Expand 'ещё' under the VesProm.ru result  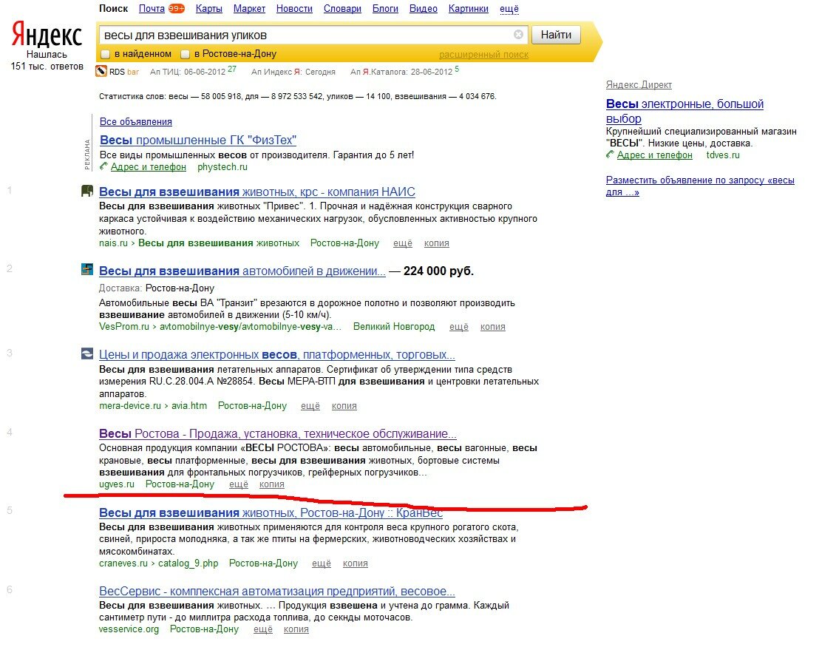point(458,327)
